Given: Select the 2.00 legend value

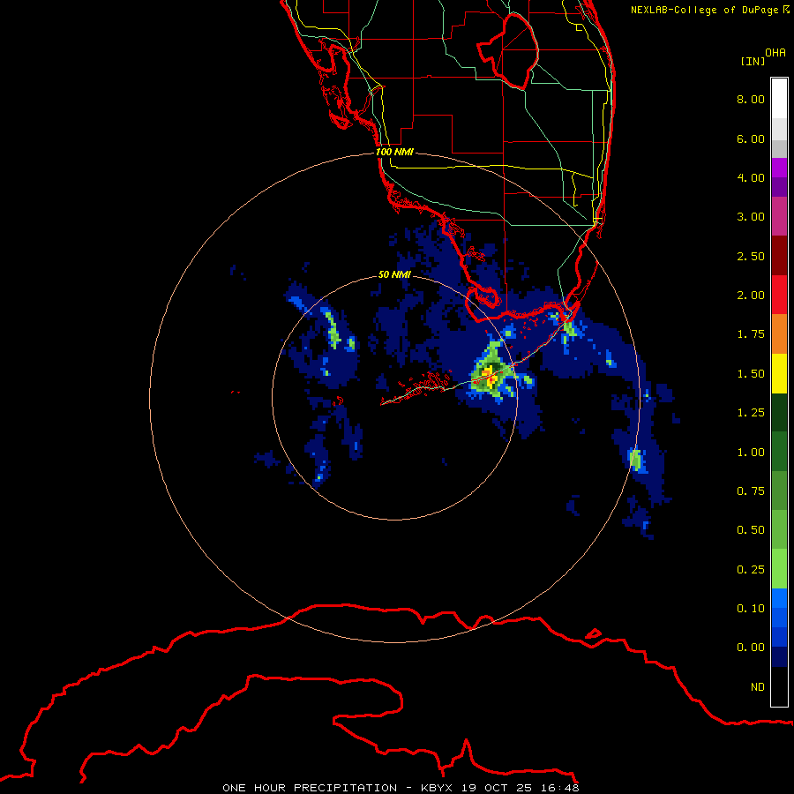Looking at the screenshot, I should [751, 296].
